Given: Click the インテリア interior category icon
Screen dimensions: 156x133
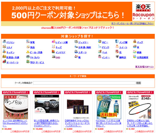Looking at the screenshot, I should point(53,52).
